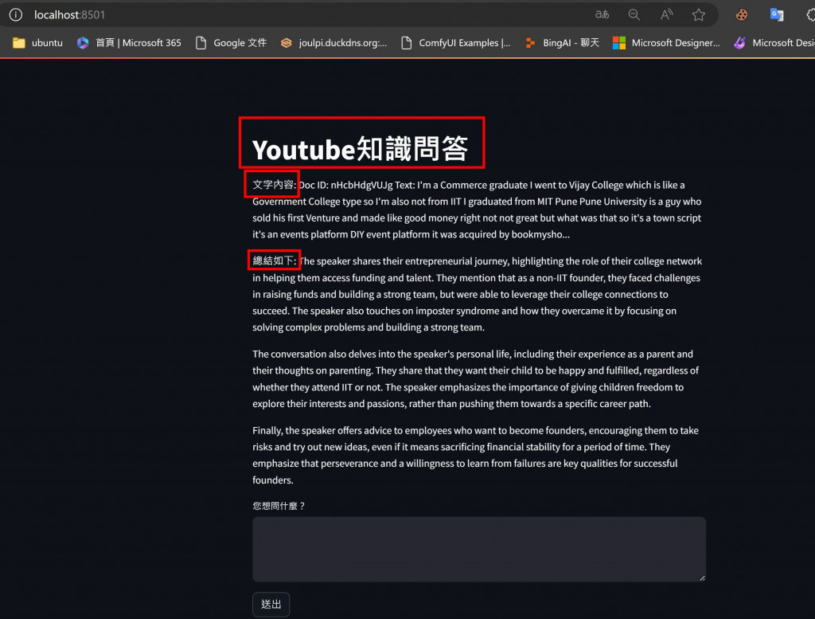815x619 pixels.
Task: Click the text area resize handle
Action: [702, 578]
